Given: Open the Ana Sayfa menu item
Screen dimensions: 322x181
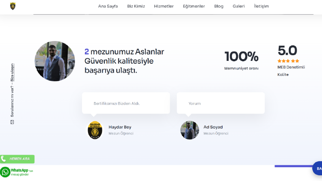Looking at the screenshot, I should [108, 6].
